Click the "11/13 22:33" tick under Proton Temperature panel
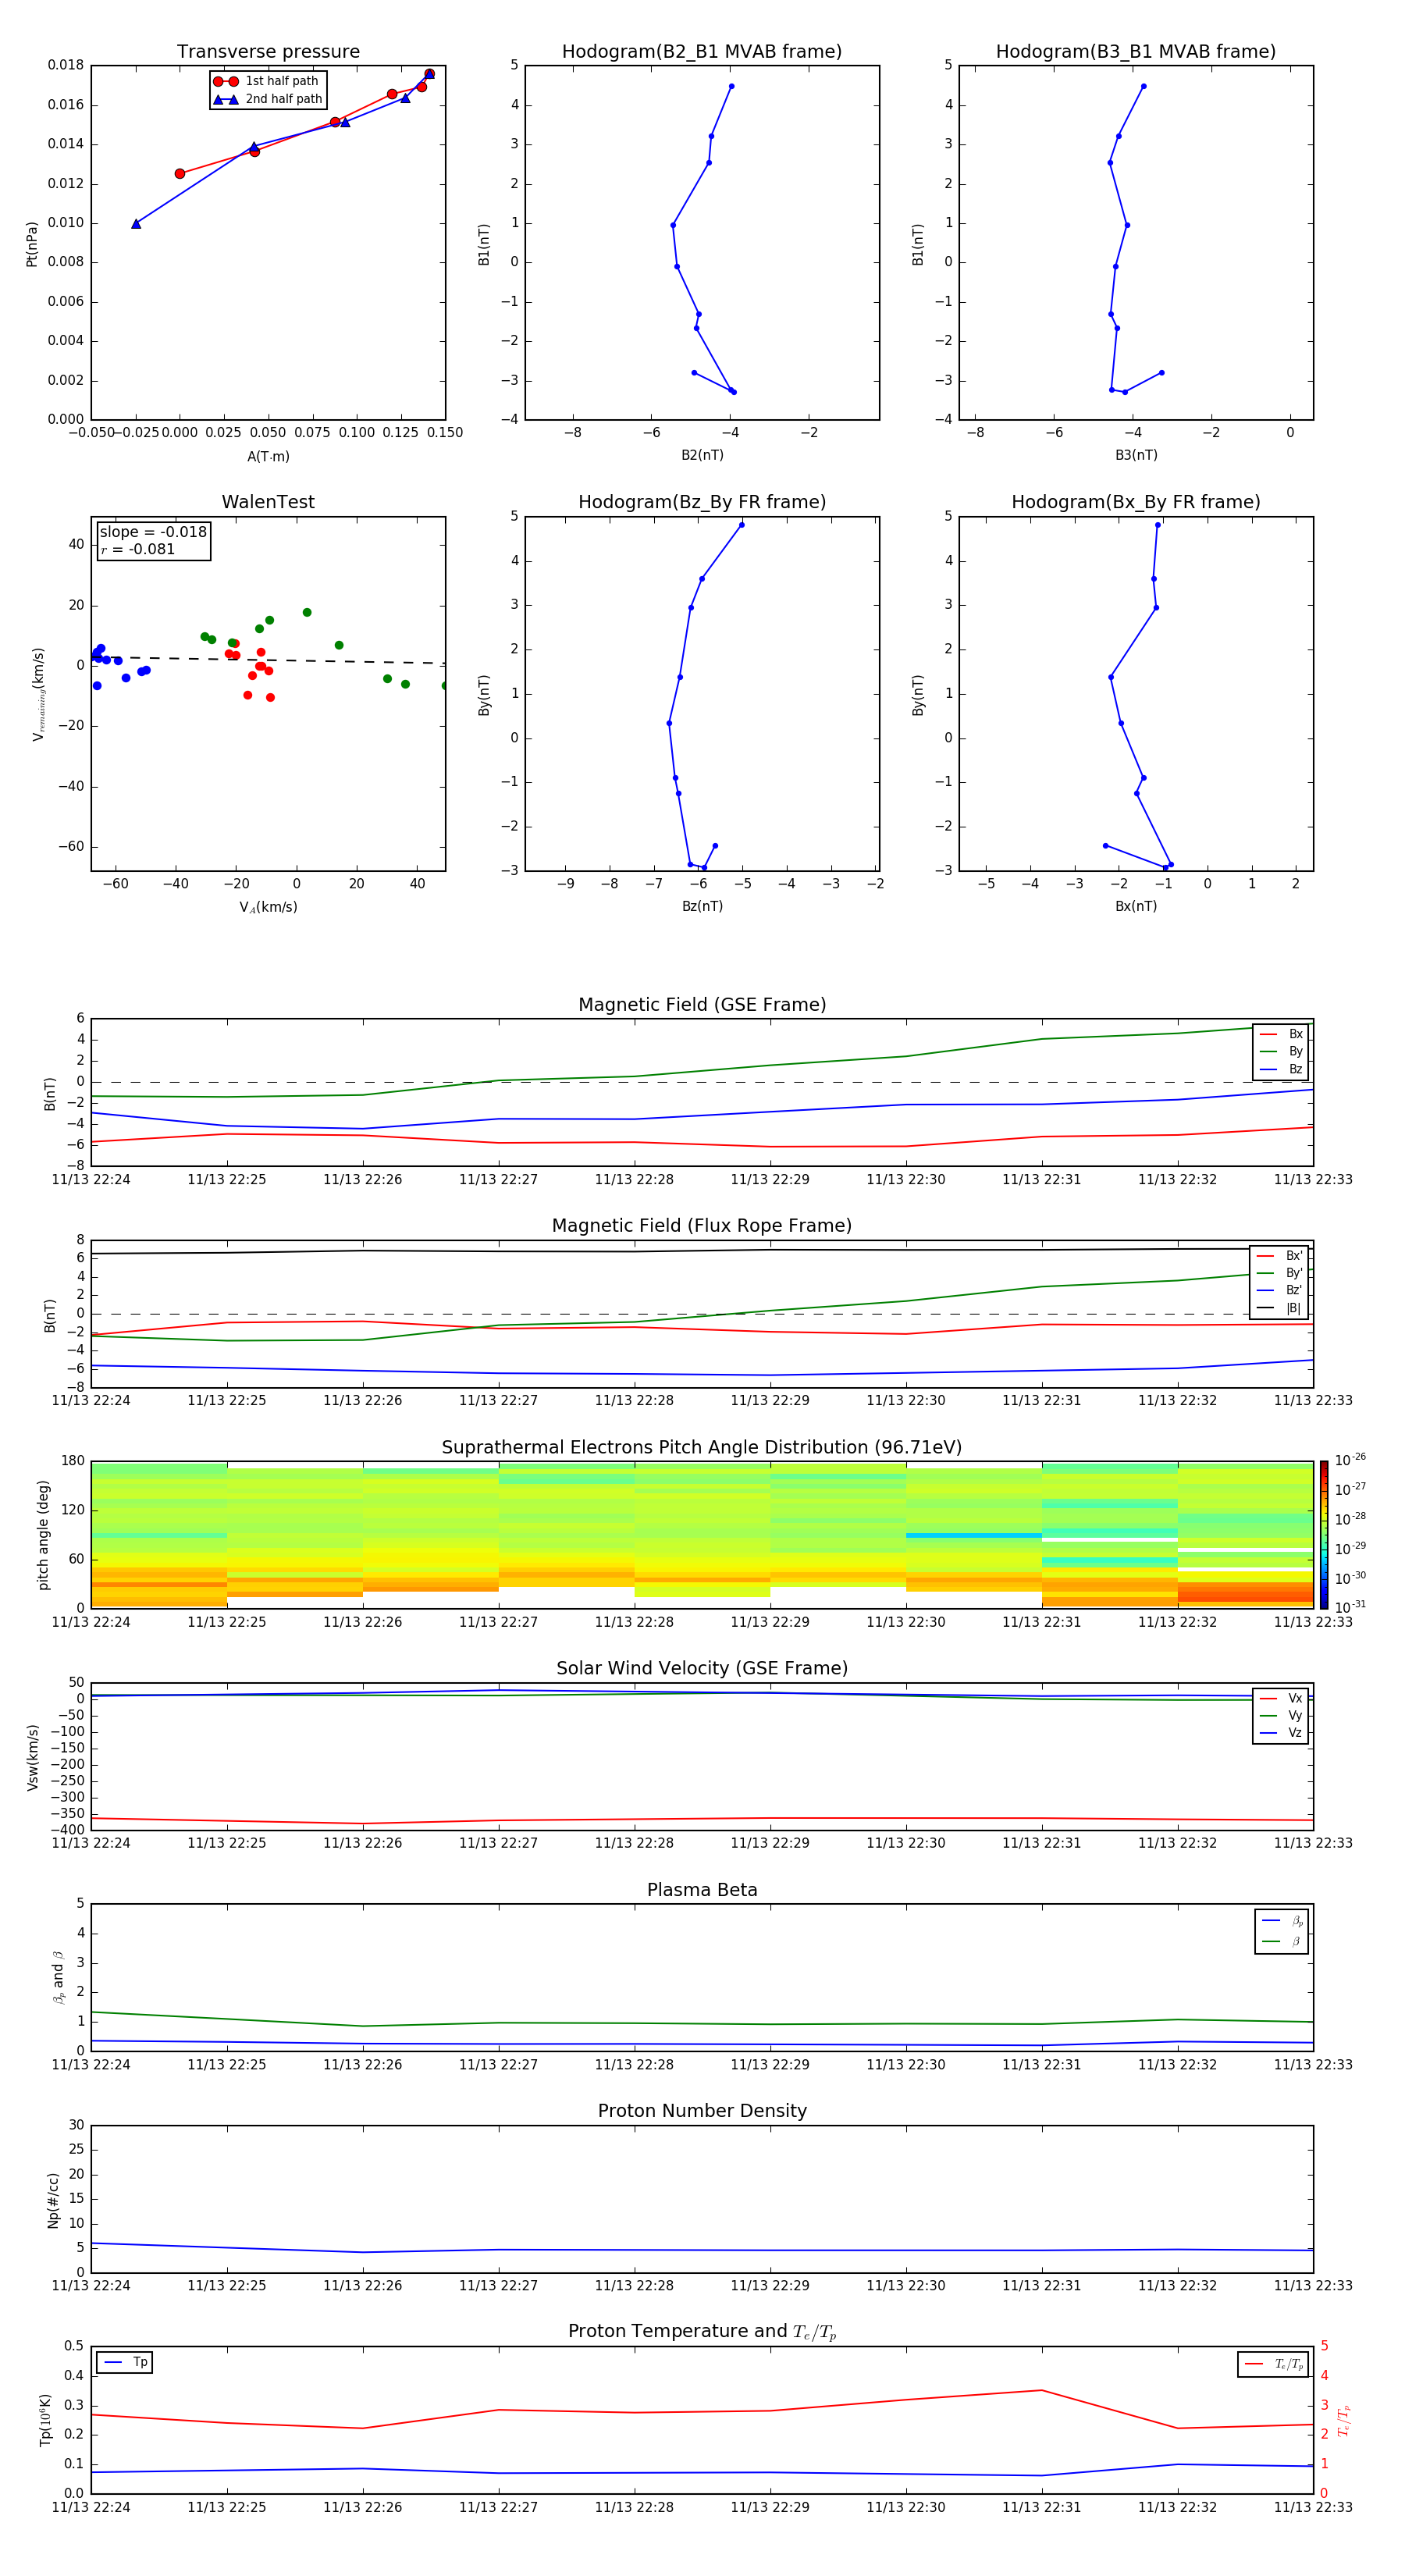The image size is (1405, 2576). [1313, 2507]
